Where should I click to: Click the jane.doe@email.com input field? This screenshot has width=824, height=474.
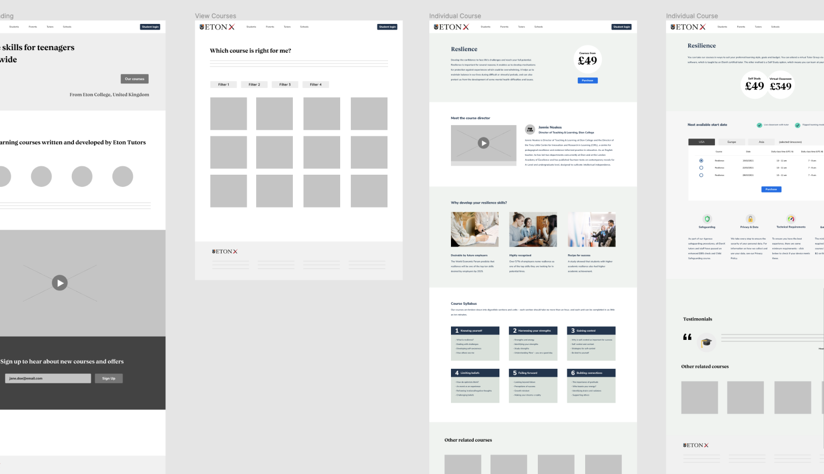click(x=48, y=378)
